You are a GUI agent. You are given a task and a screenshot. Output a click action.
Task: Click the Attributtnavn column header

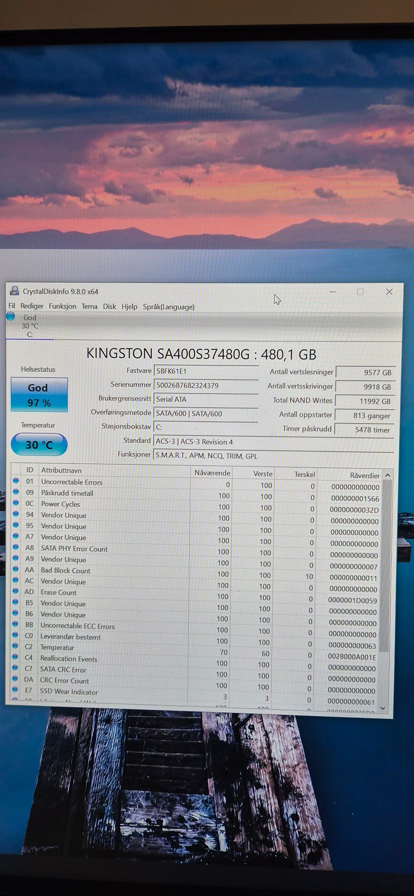click(x=114, y=471)
